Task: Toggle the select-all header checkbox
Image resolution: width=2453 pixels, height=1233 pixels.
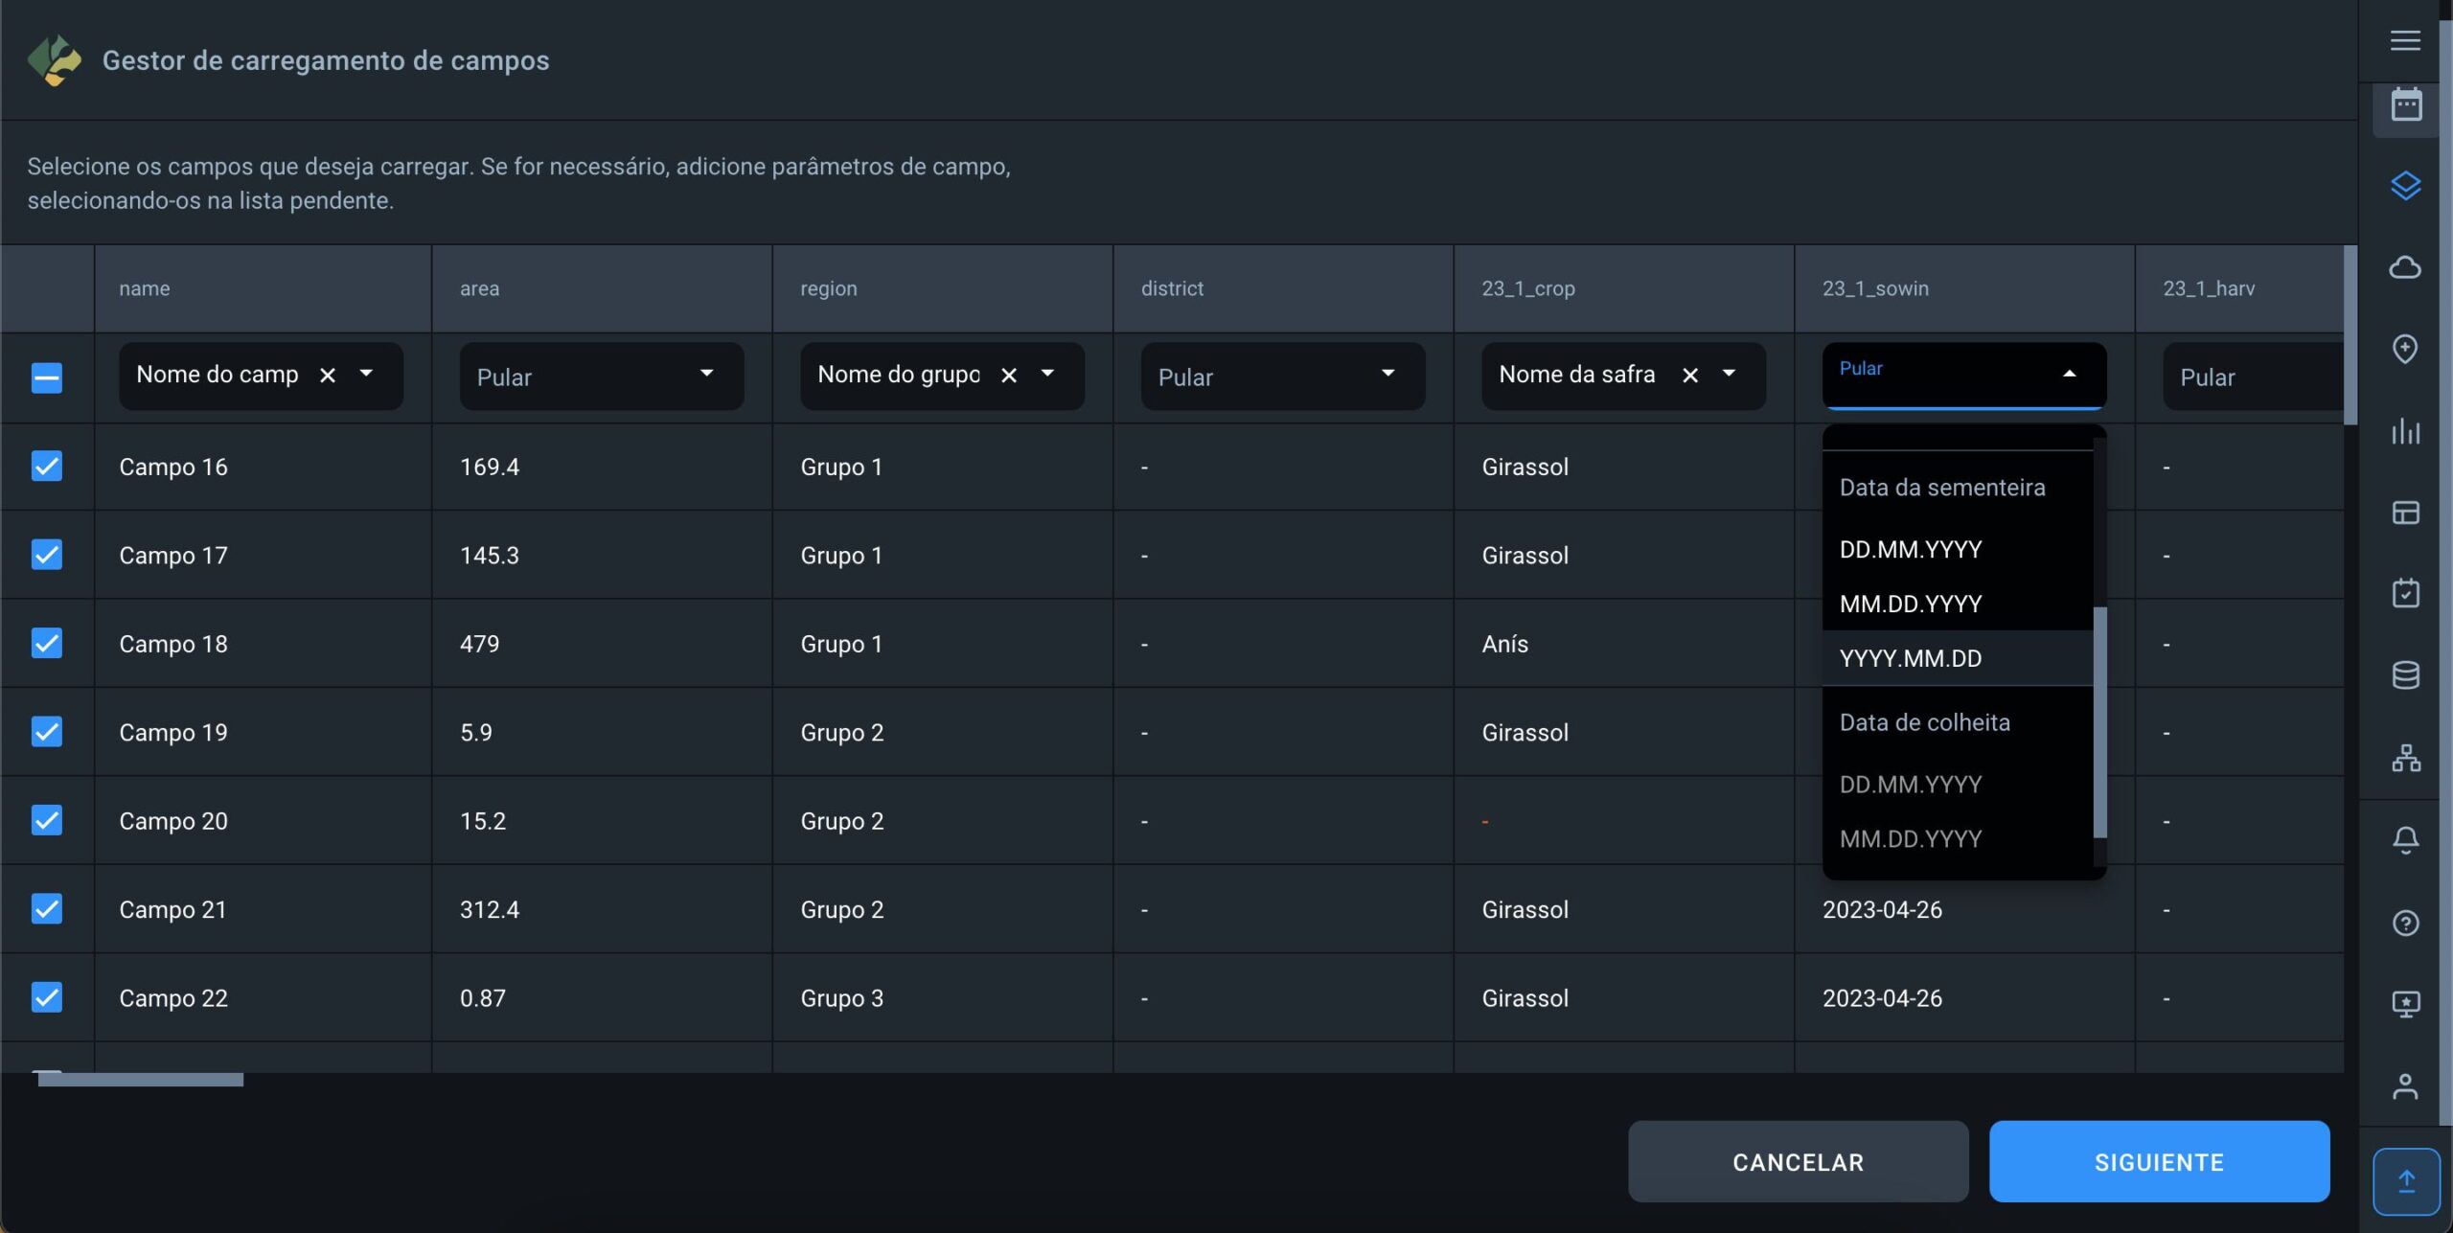Action: point(46,377)
